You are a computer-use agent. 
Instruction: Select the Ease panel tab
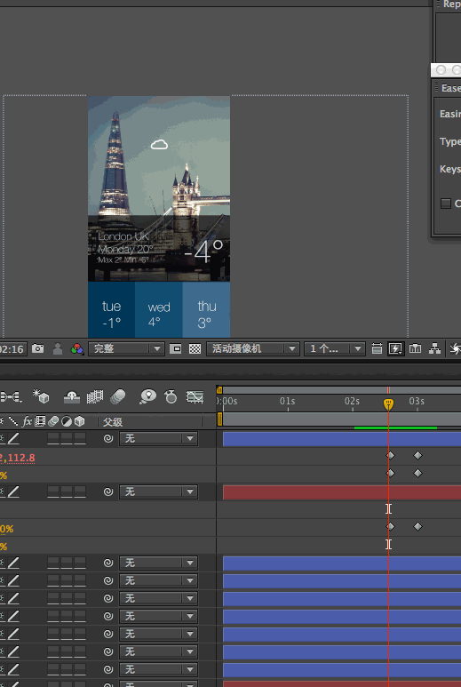pos(450,88)
